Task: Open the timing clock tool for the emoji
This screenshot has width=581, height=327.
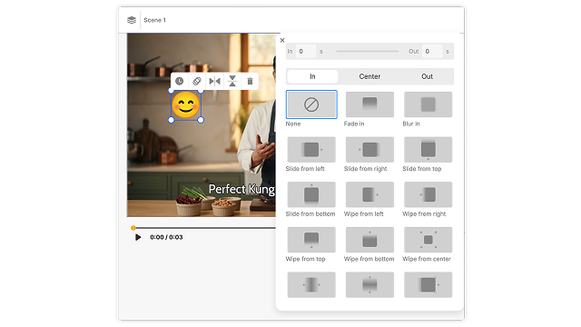Action: click(x=180, y=81)
